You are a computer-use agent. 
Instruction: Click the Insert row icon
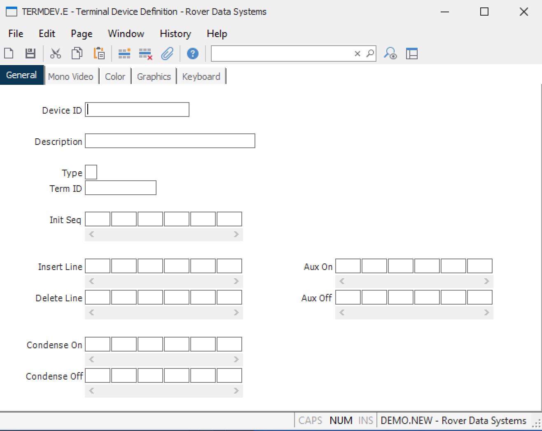124,54
